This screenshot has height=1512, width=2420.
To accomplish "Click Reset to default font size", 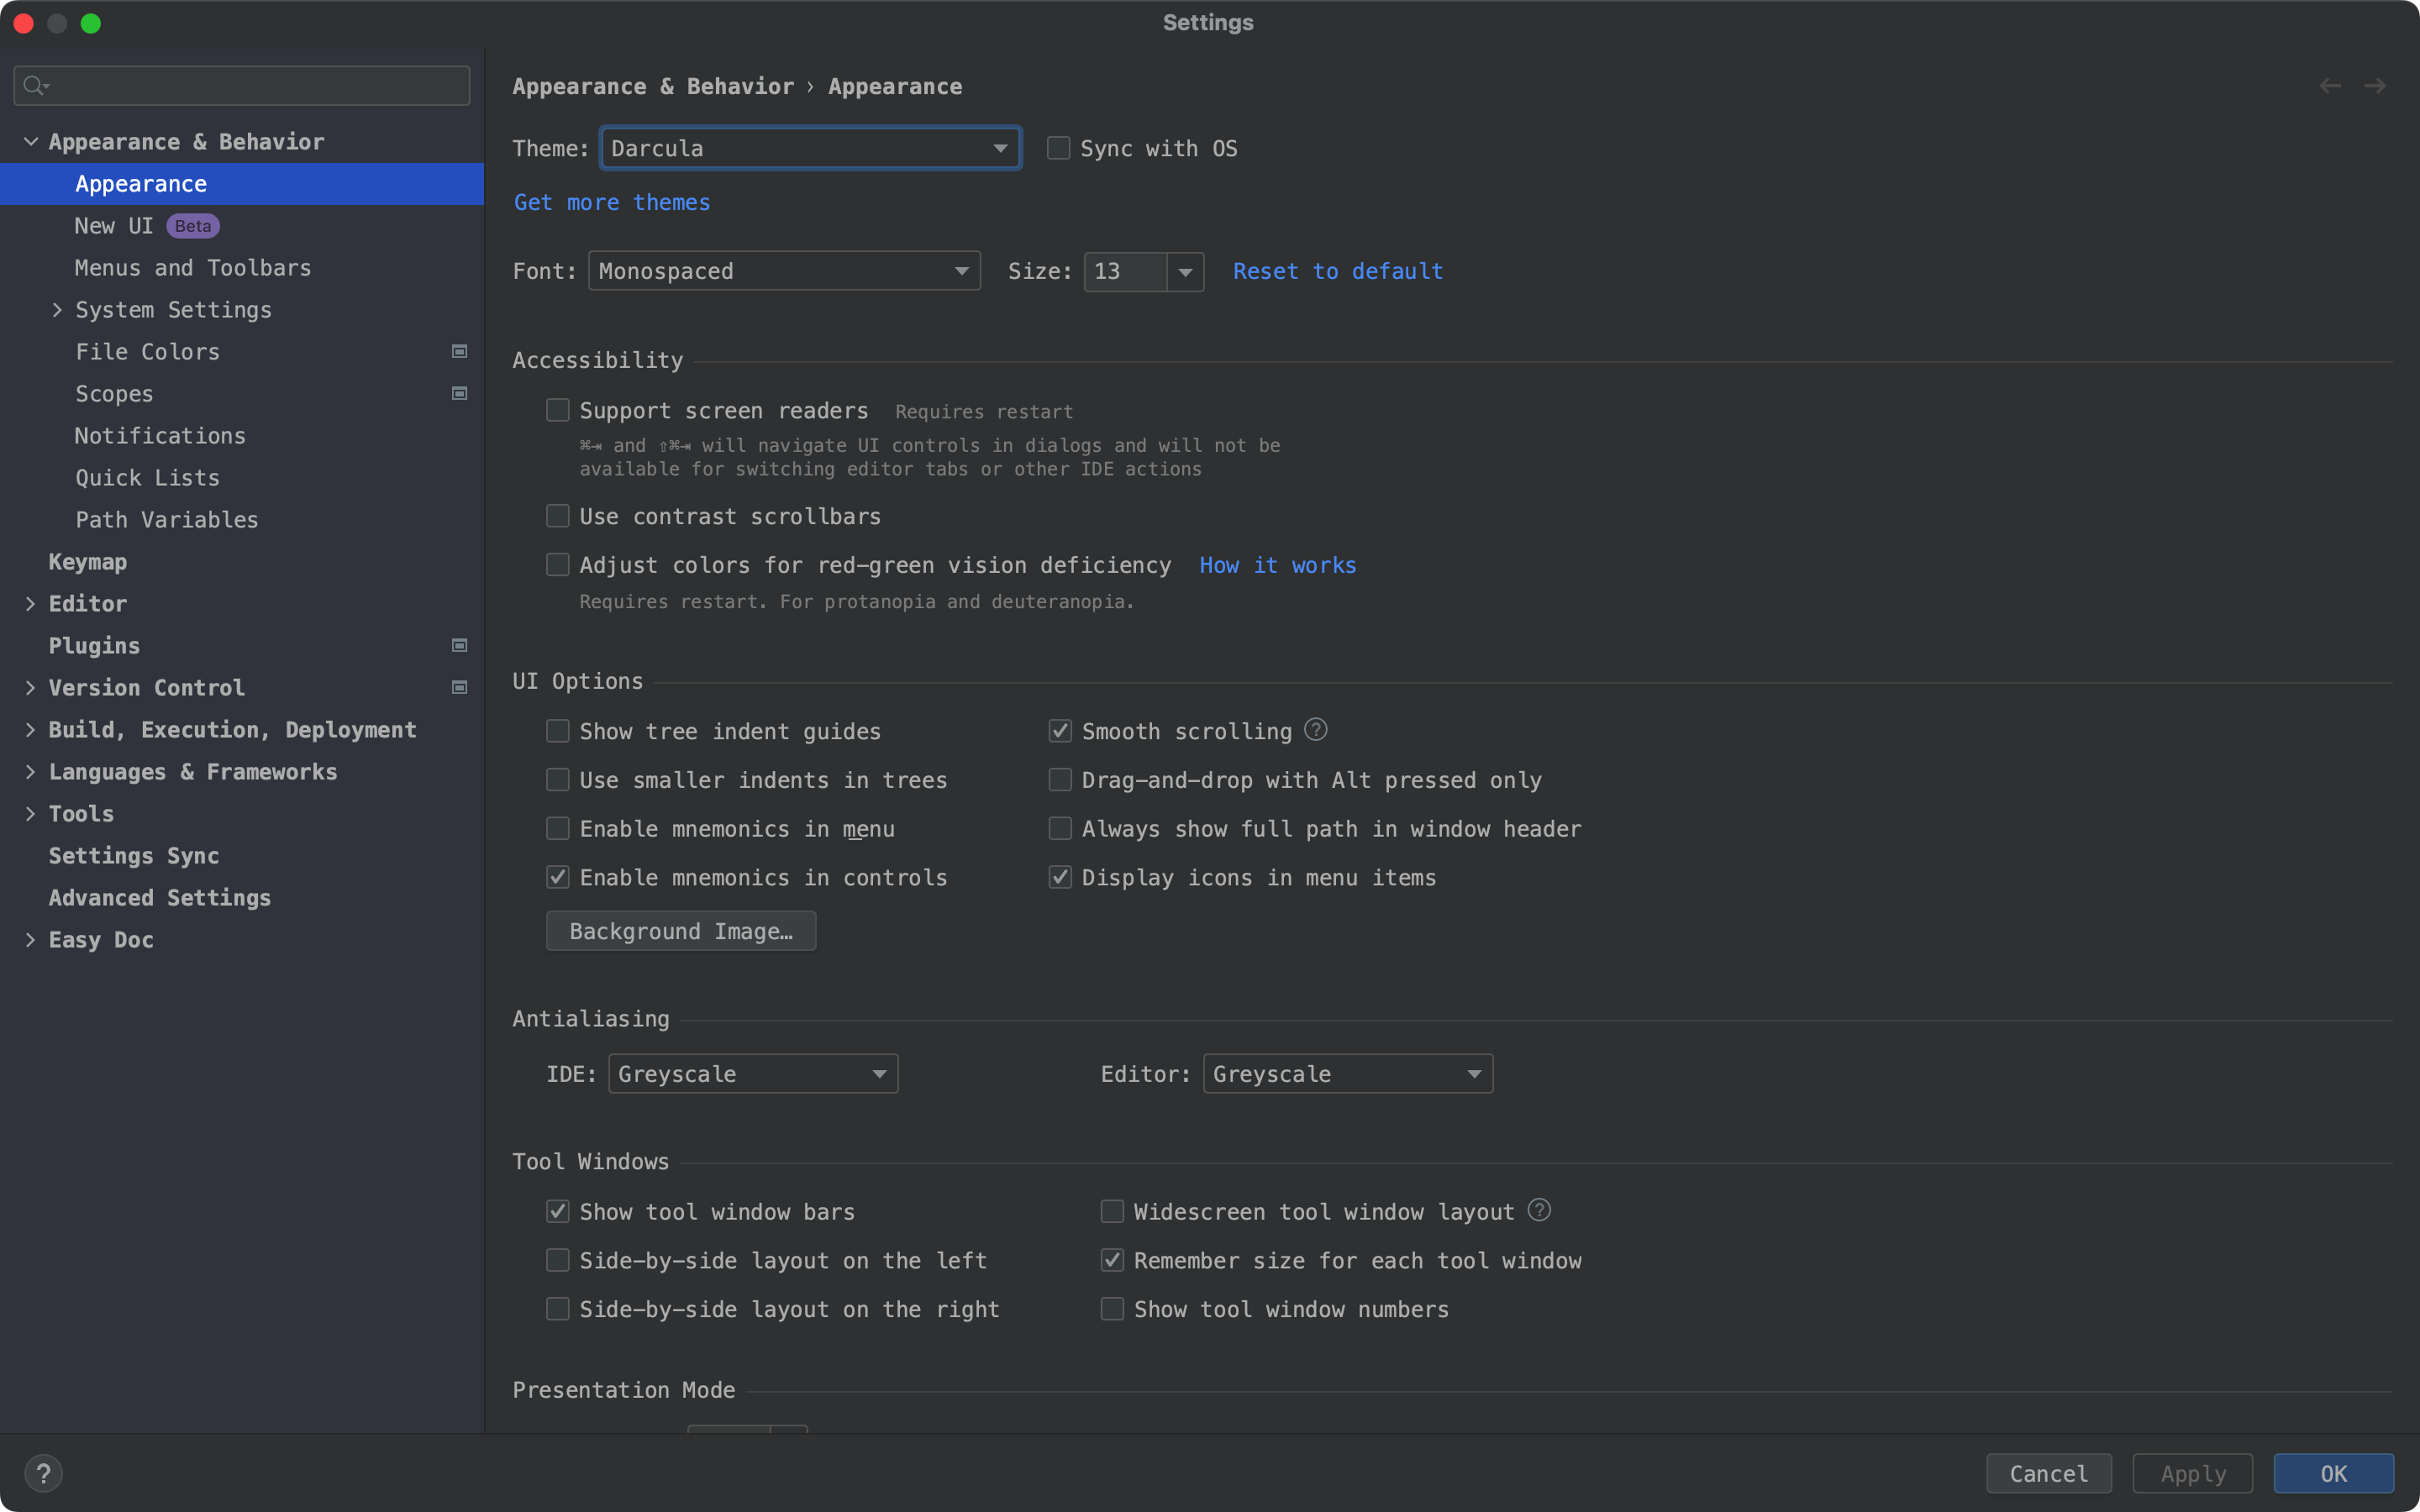I will pyautogui.click(x=1338, y=270).
